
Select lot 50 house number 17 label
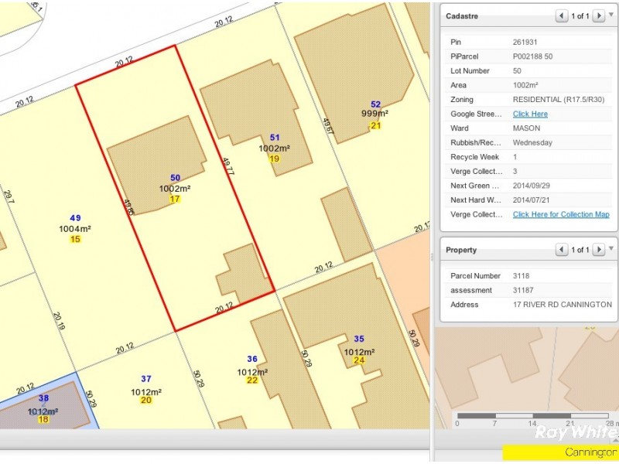click(175, 199)
